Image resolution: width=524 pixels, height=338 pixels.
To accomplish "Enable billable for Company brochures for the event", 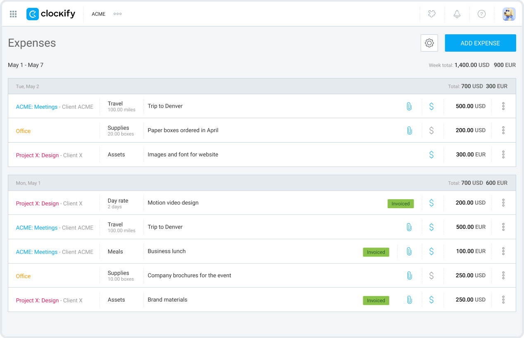I will [x=431, y=276].
